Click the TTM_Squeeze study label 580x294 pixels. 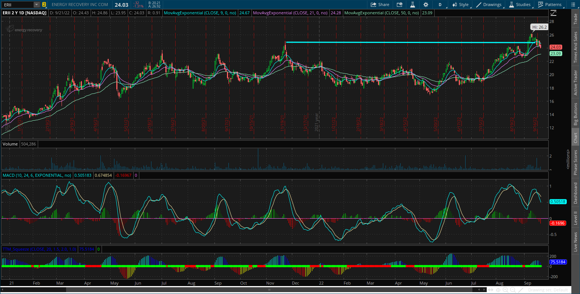(40, 249)
